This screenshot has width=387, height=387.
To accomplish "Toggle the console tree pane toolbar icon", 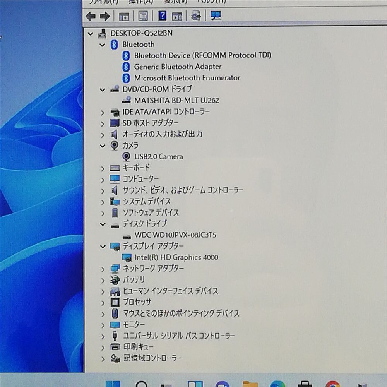I will pos(124,16).
